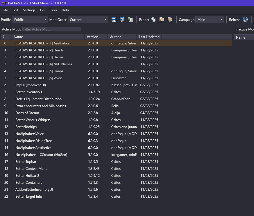
Task: Open the File menu
Action: click(5, 10)
